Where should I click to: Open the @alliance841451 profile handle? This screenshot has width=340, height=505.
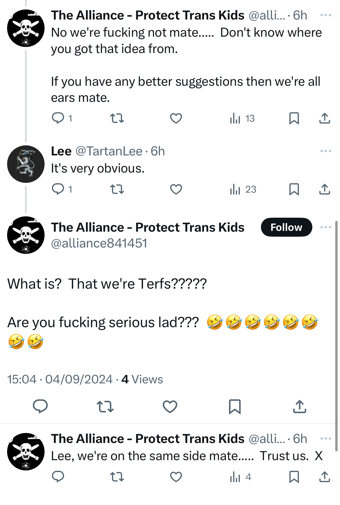coord(99,243)
